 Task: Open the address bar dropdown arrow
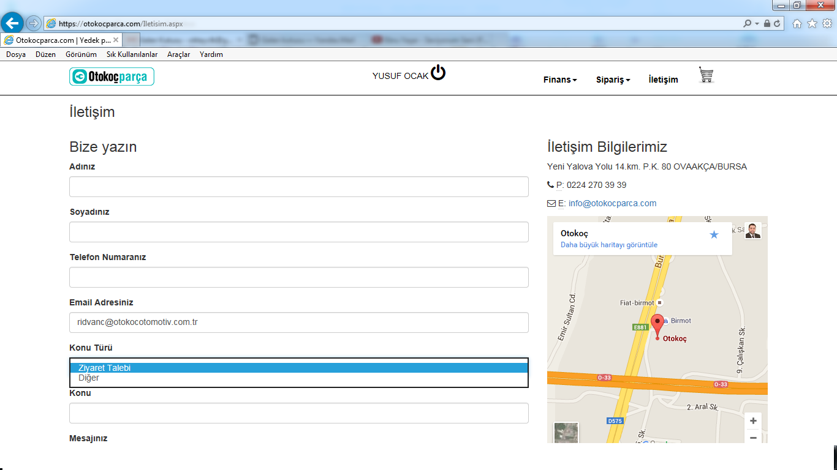(x=757, y=23)
